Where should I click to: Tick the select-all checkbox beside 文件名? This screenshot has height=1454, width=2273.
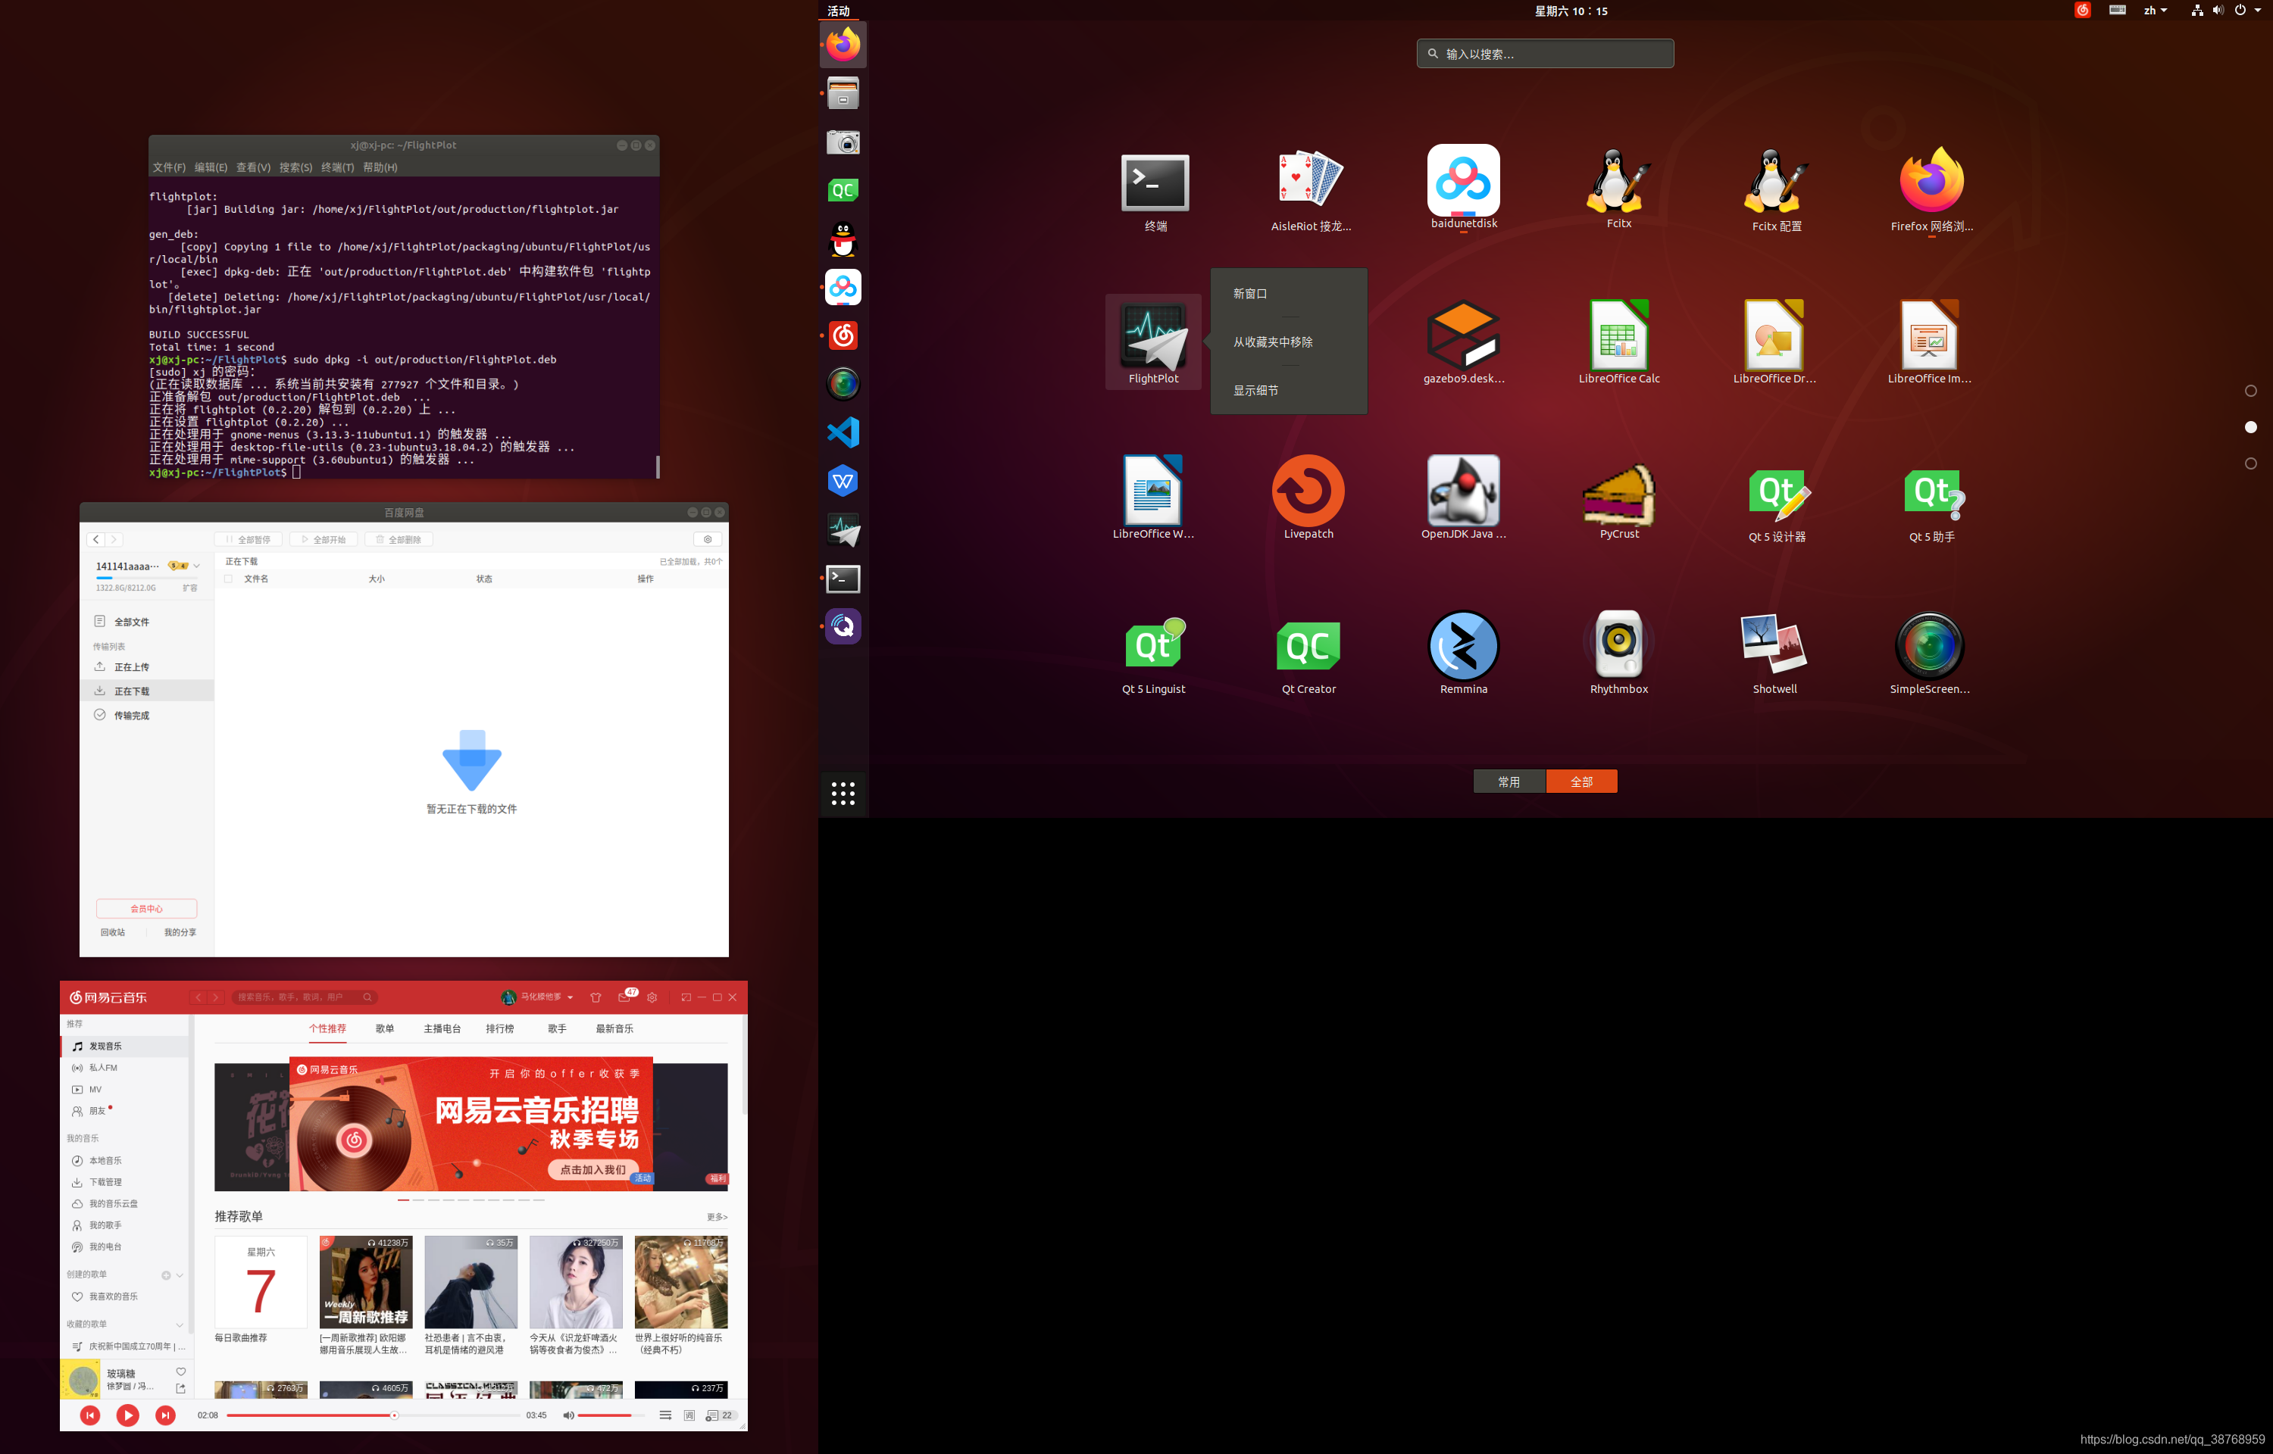point(227,579)
